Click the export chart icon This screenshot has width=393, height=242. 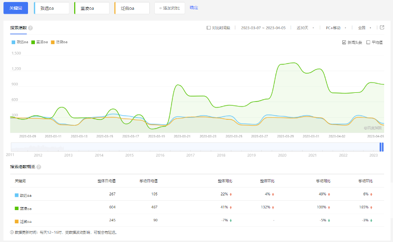point(382,27)
